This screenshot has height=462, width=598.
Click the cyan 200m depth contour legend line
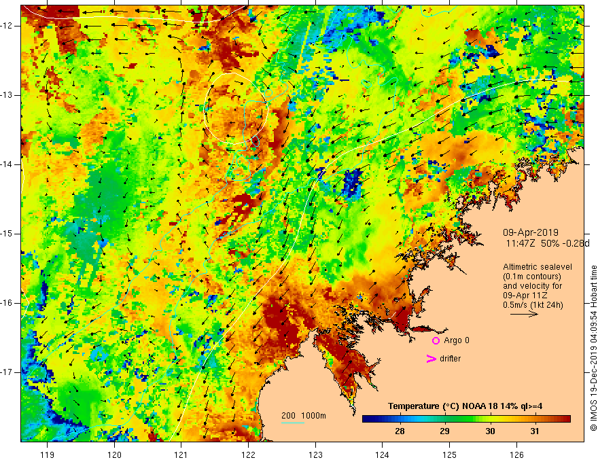[292, 423]
